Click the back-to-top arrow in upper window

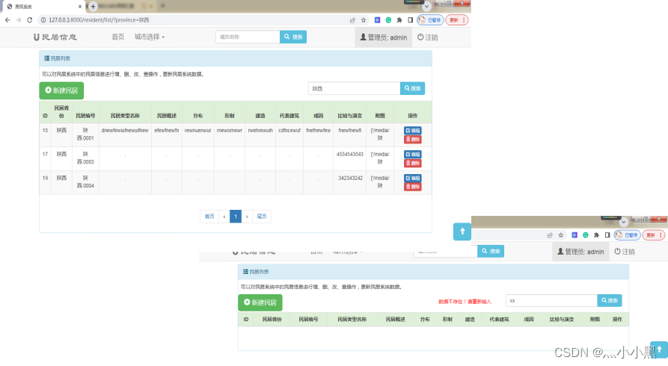pyautogui.click(x=462, y=232)
